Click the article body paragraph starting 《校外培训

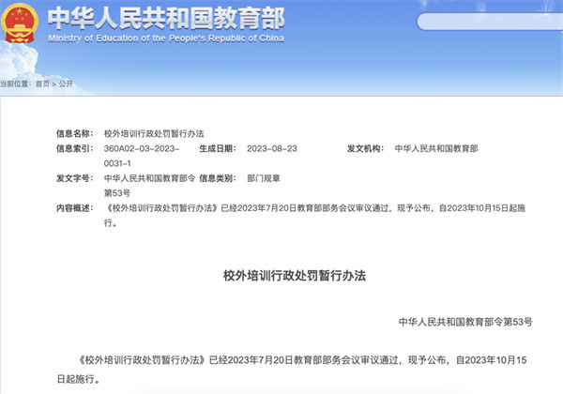[x=292, y=370]
